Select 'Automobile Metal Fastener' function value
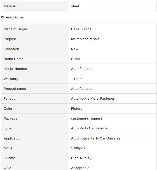157x170 pixels. pos(93,98)
